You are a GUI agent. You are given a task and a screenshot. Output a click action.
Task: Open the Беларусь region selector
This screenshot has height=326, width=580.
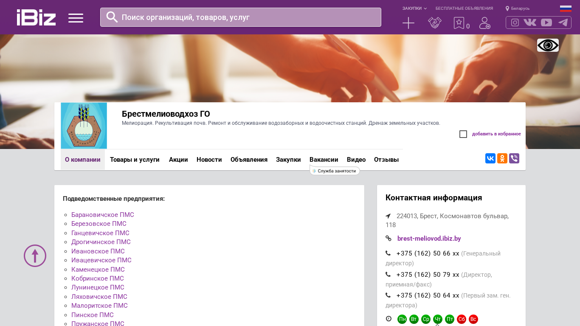coord(517,8)
